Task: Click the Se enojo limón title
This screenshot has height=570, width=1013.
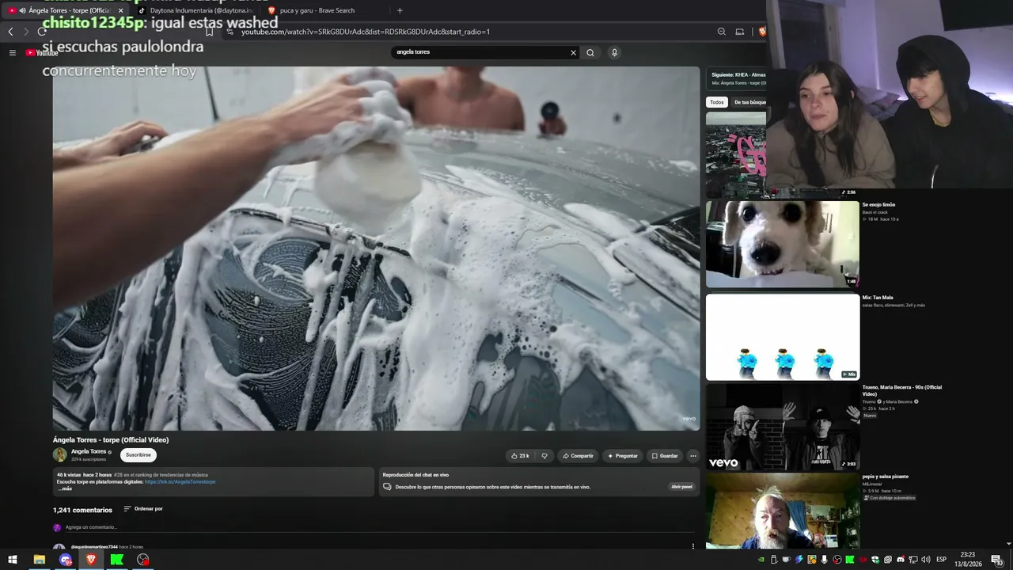Action: [x=878, y=205]
